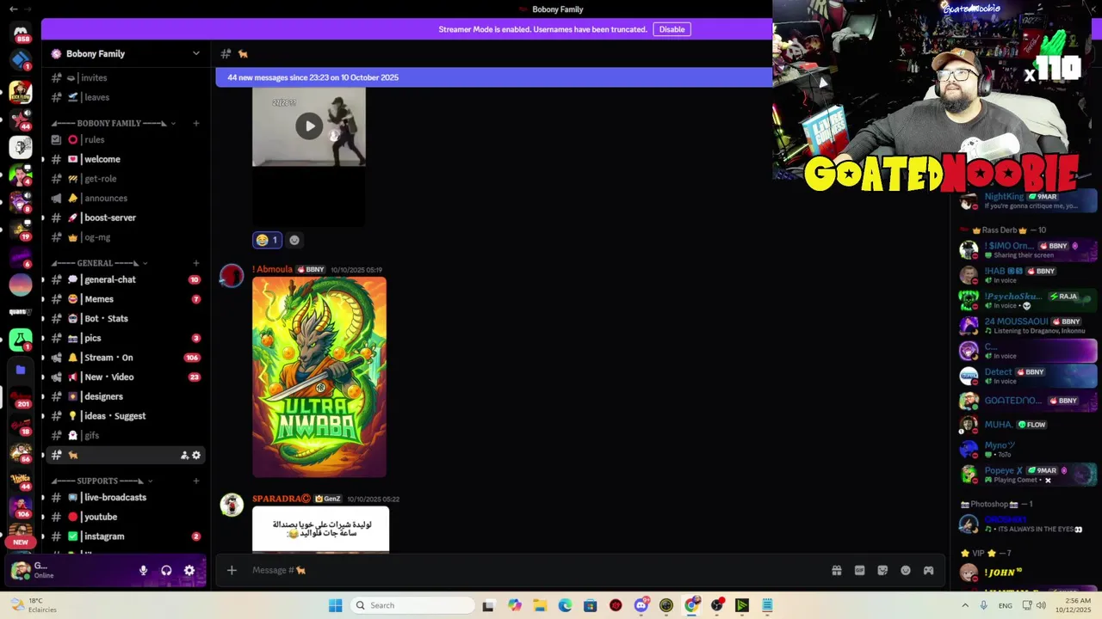Open the Kick Flow server icon
The width and height of the screenshot is (1102, 619).
point(21,92)
